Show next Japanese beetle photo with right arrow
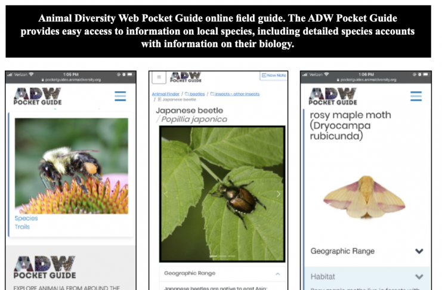Viewport: 442px width, 290px height. click(278, 194)
